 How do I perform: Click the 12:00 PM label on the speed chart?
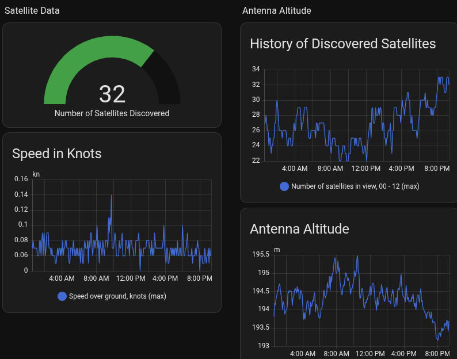coord(131,278)
